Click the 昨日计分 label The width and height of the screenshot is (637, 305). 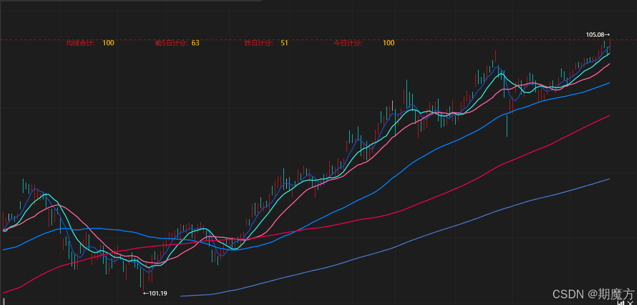[259, 43]
